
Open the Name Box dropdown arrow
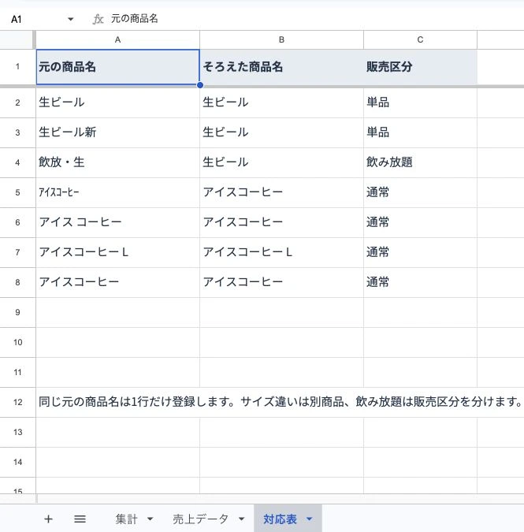(x=71, y=19)
